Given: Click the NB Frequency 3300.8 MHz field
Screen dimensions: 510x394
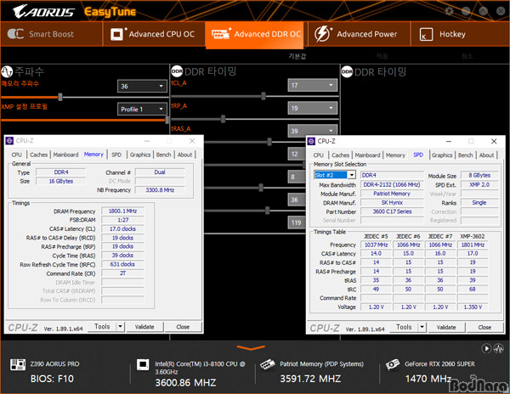Looking at the screenshot, I should (160, 190).
